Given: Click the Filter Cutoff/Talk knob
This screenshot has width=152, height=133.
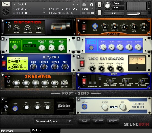Looking at the screenshot, I should click(x=42, y=48).
